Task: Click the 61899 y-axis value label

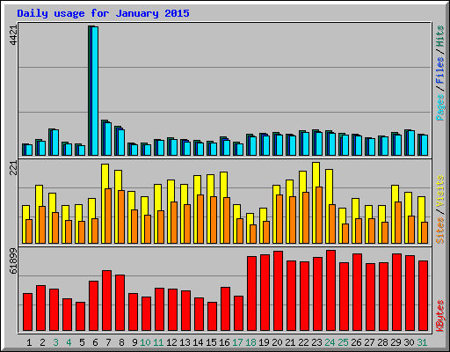Action: 13,261
